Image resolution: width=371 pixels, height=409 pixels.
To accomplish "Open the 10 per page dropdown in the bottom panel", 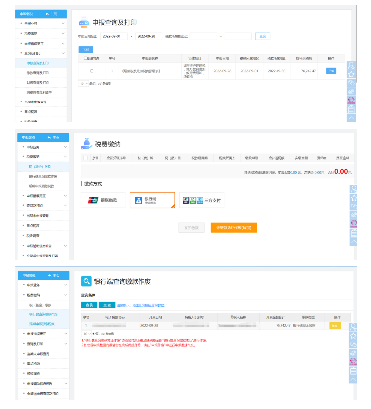I will click(x=86, y=334).
